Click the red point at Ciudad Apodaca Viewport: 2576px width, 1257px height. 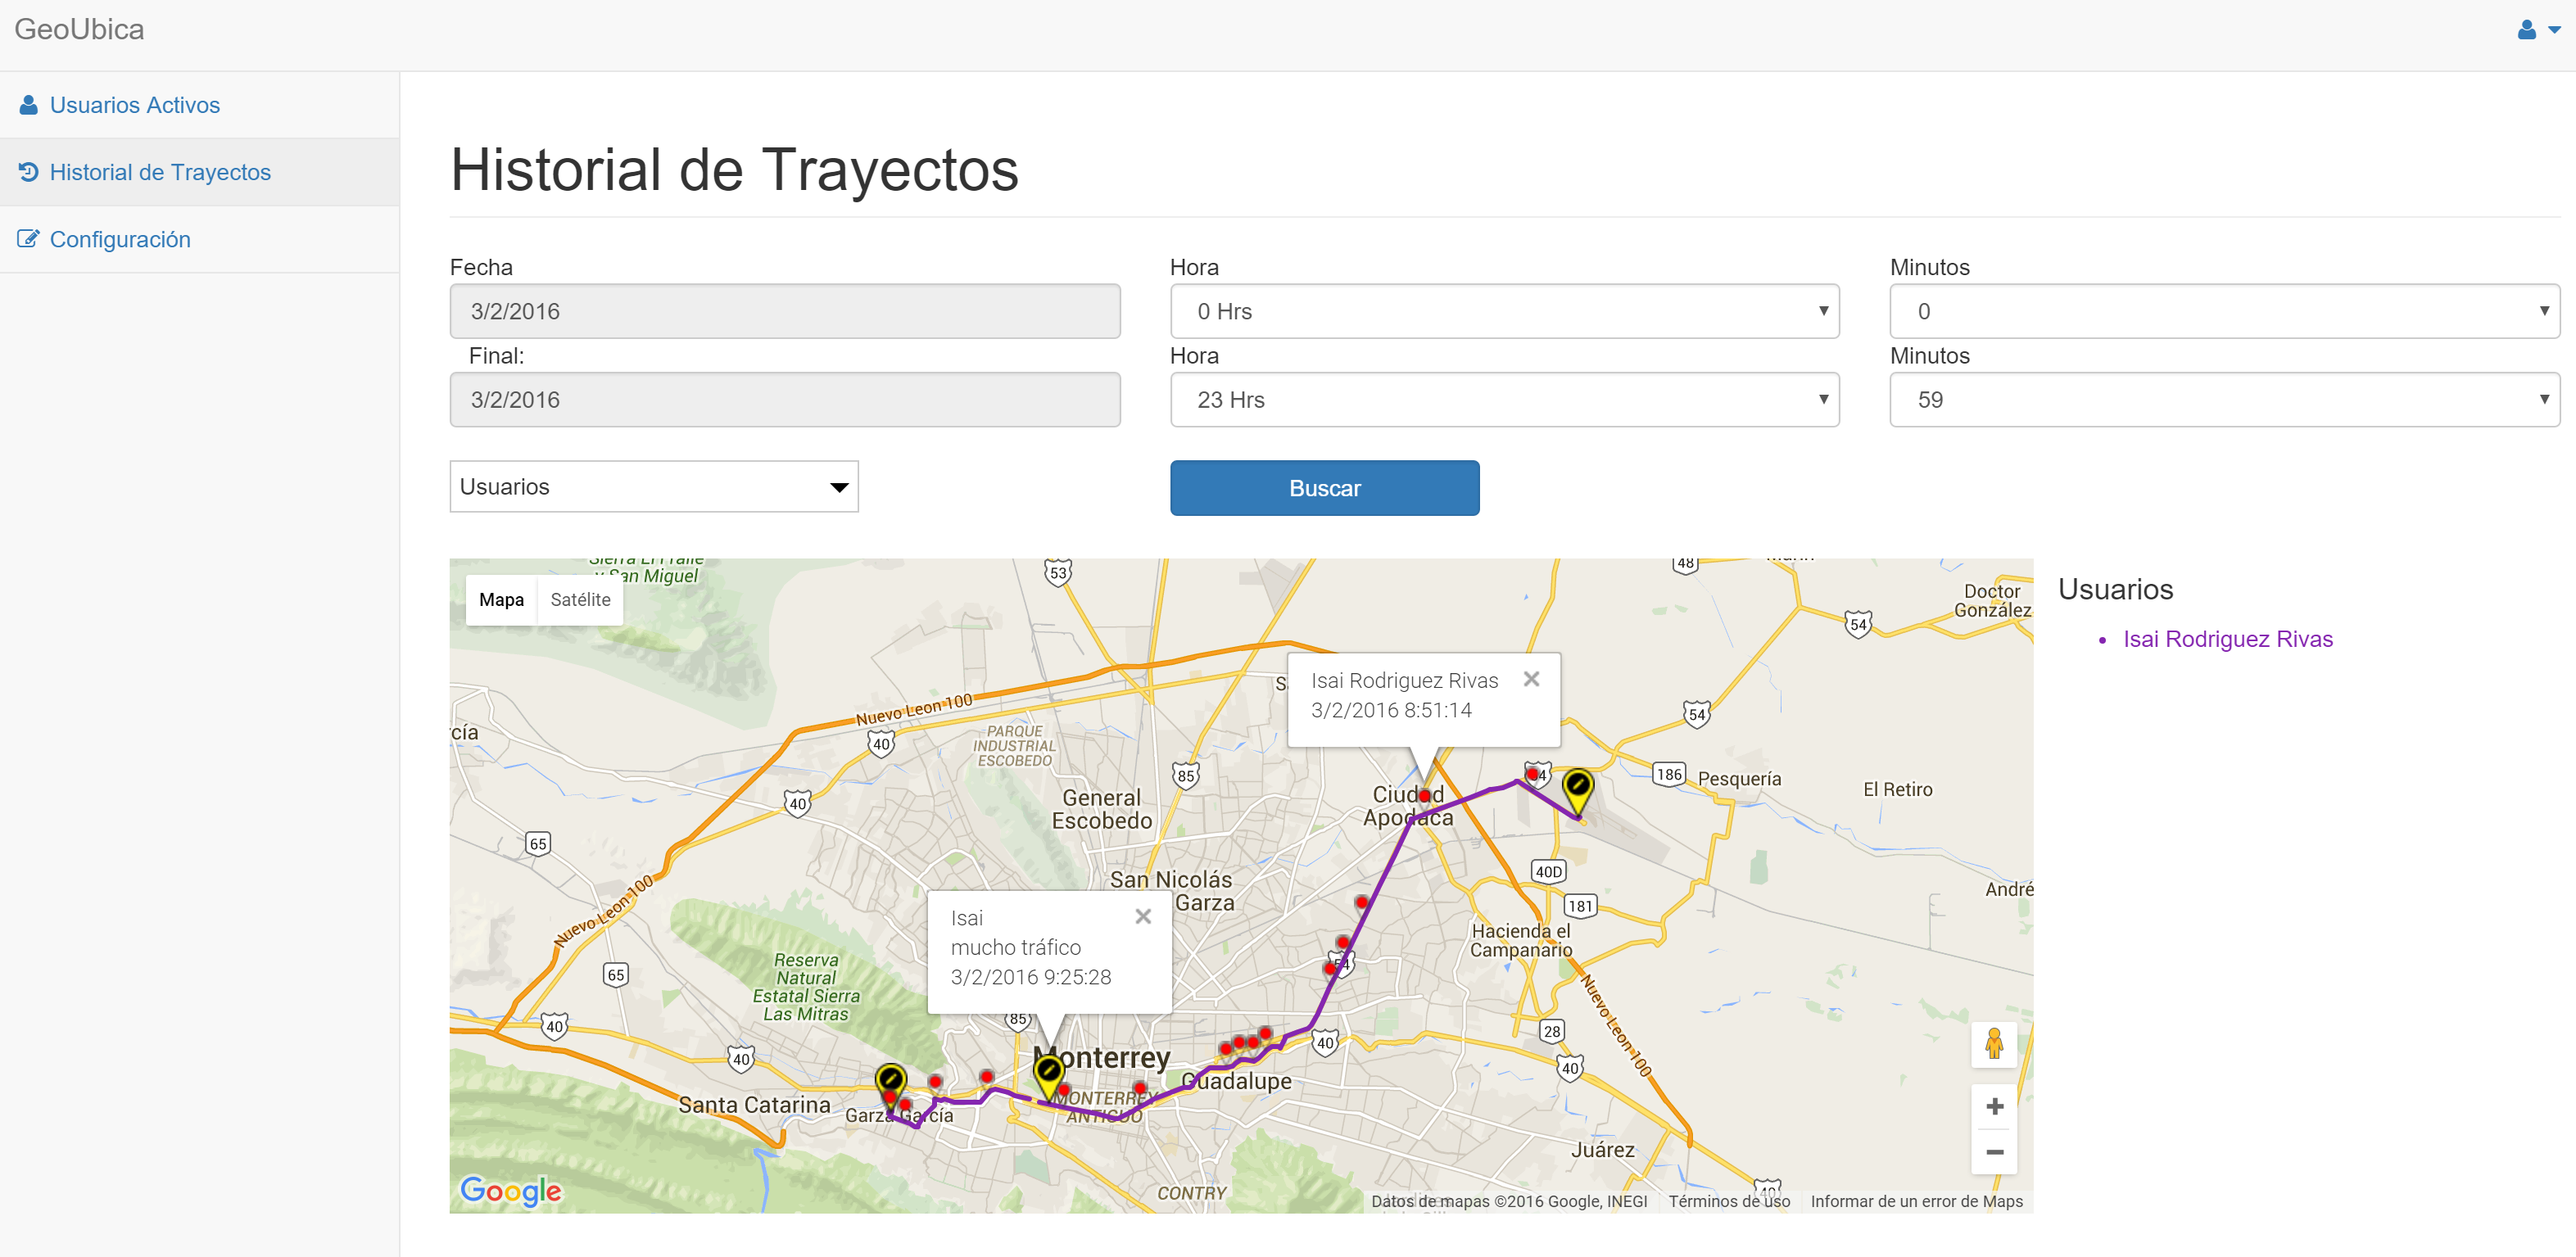[x=1424, y=797]
